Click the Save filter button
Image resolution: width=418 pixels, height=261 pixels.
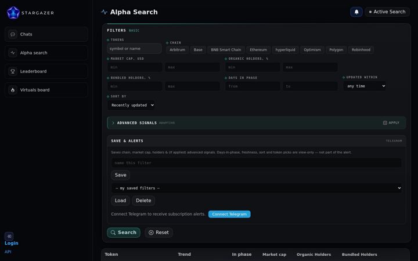point(121,175)
